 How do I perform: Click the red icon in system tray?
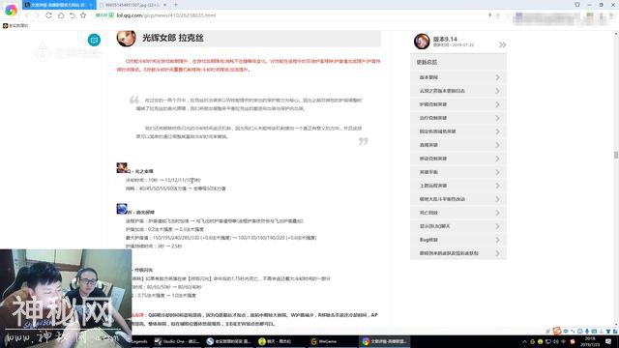(x=573, y=341)
